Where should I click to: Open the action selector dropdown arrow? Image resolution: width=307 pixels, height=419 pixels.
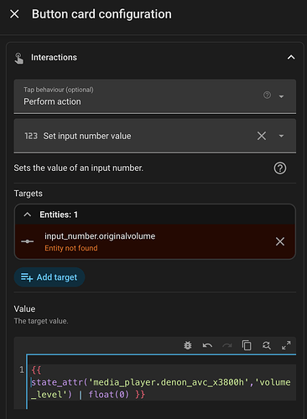click(x=281, y=136)
